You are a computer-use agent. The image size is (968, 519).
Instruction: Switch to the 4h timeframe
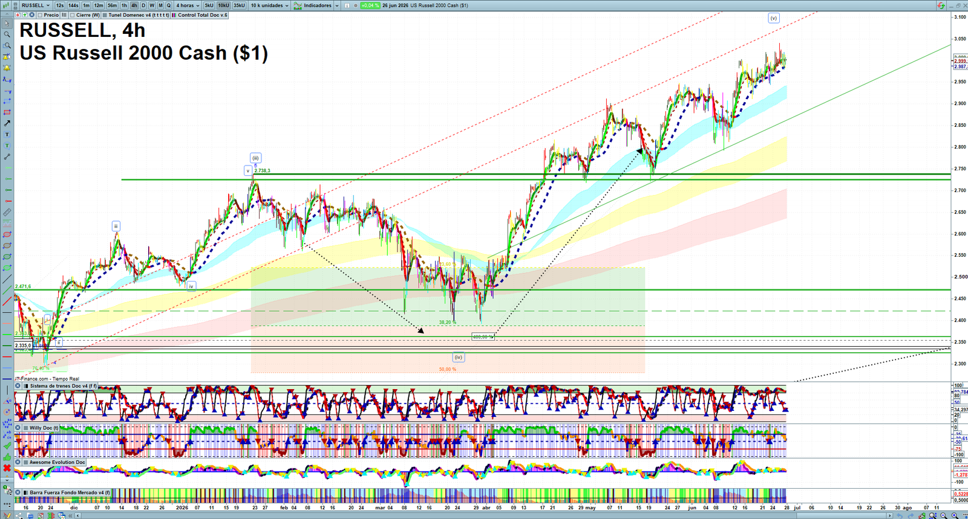(x=134, y=5)
